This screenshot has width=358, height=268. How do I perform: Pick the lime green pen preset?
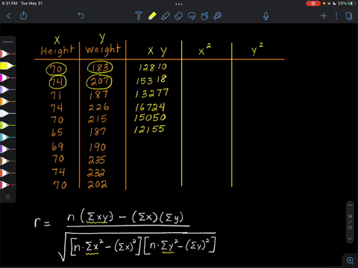[7, 125]
